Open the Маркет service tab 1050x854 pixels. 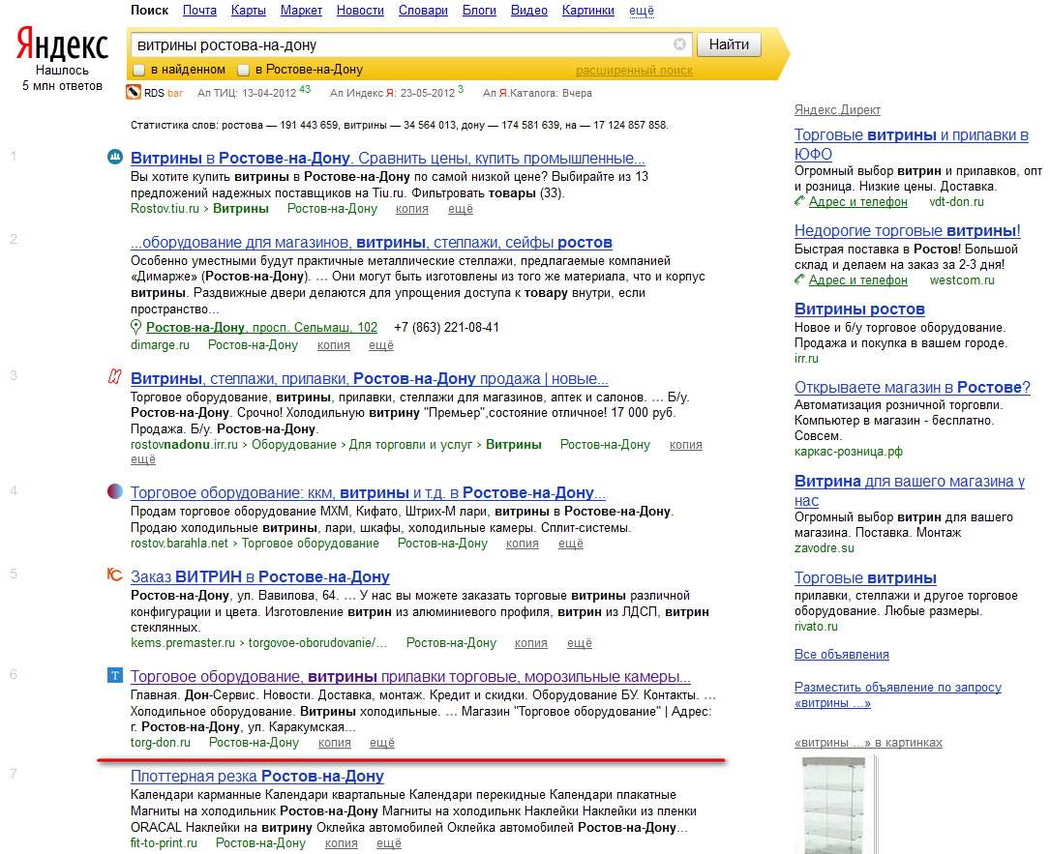(301, 10)
